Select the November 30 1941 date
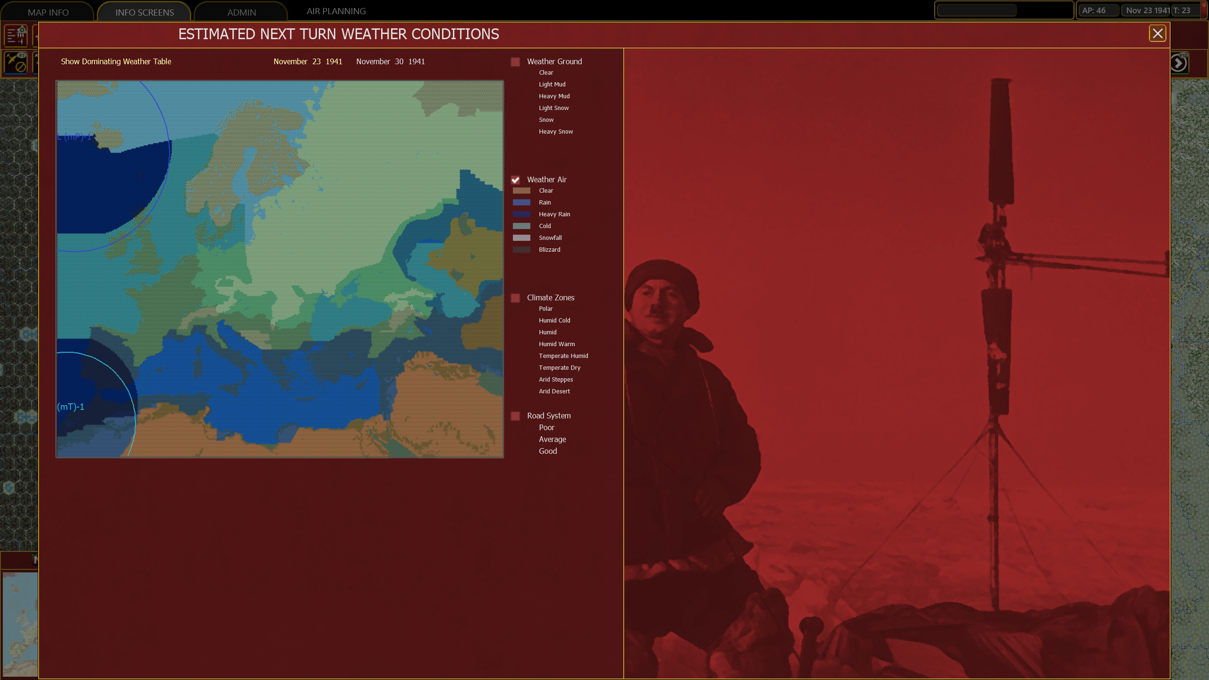Screen dimensions: 1209x680 click(x=390, y=61)
